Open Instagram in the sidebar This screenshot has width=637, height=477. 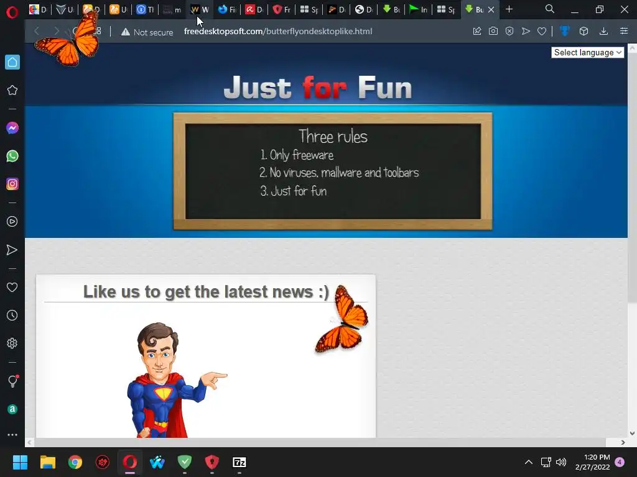(x=12, y=184)
